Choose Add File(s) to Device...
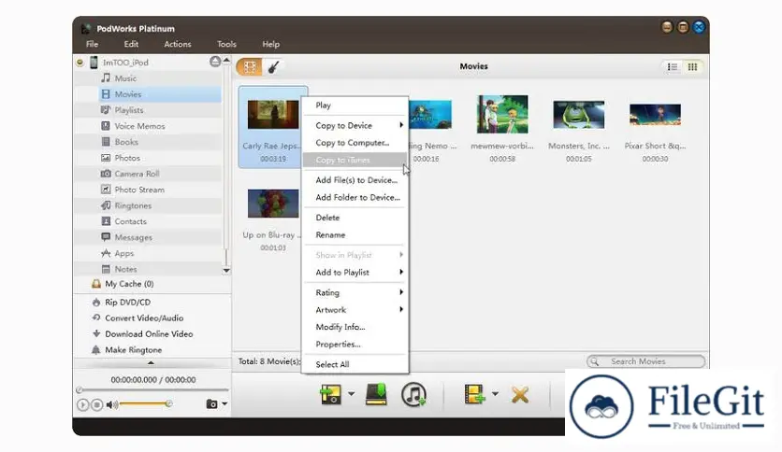Viewport: 782px width, 452px height. click(x=355, y=180)
